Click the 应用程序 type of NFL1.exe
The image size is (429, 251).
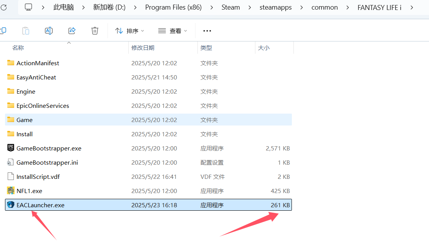click(x=212, y=191)
